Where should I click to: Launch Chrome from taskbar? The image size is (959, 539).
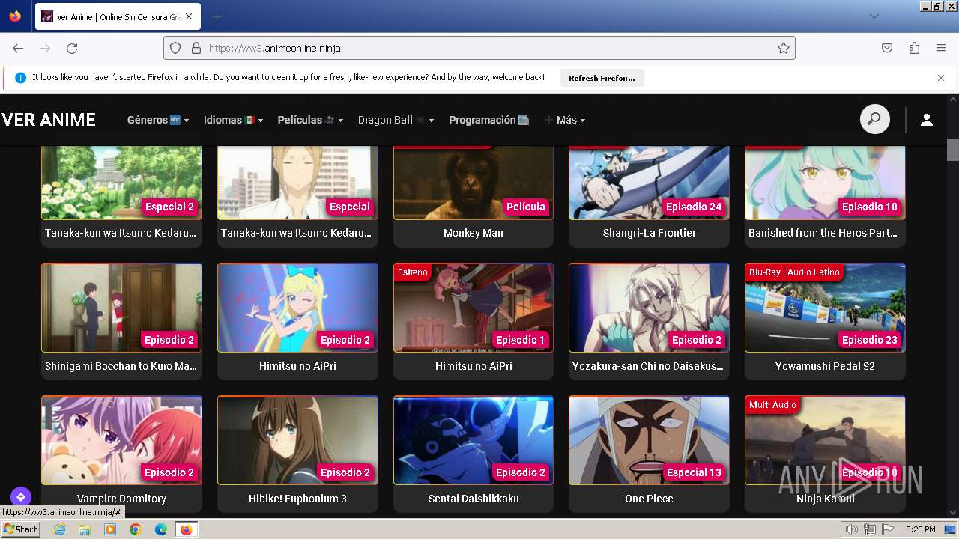136,529
